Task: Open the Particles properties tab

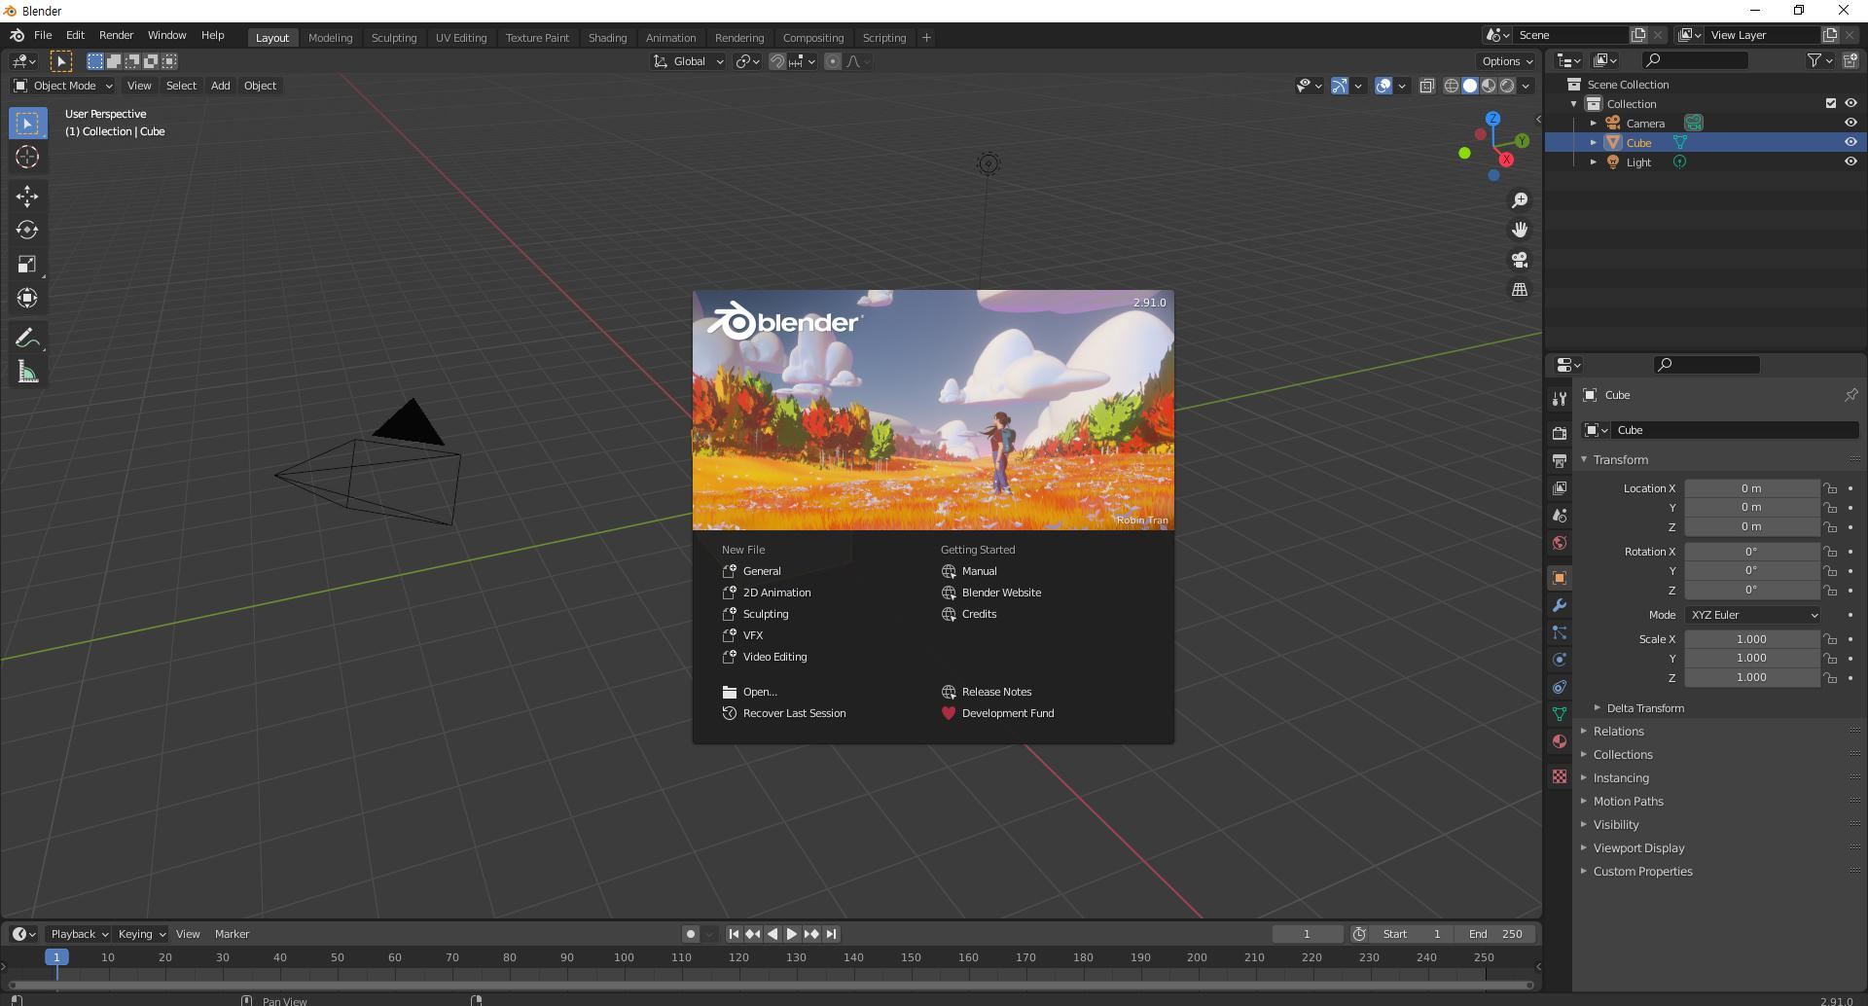Action: pyautogui.click(x=1560, y=632)
